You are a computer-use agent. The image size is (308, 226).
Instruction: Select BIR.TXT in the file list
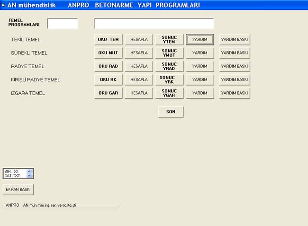click(11, 171)
